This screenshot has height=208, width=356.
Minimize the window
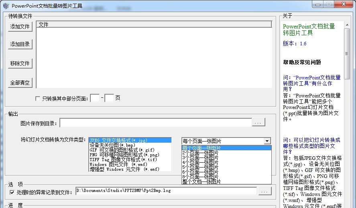(x=318, y=4)
